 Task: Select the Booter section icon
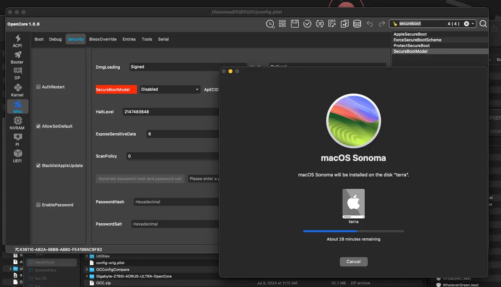(x=17, y=58)
